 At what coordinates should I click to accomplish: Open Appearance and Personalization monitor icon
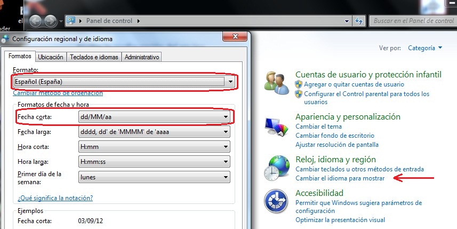click(277, 128)
